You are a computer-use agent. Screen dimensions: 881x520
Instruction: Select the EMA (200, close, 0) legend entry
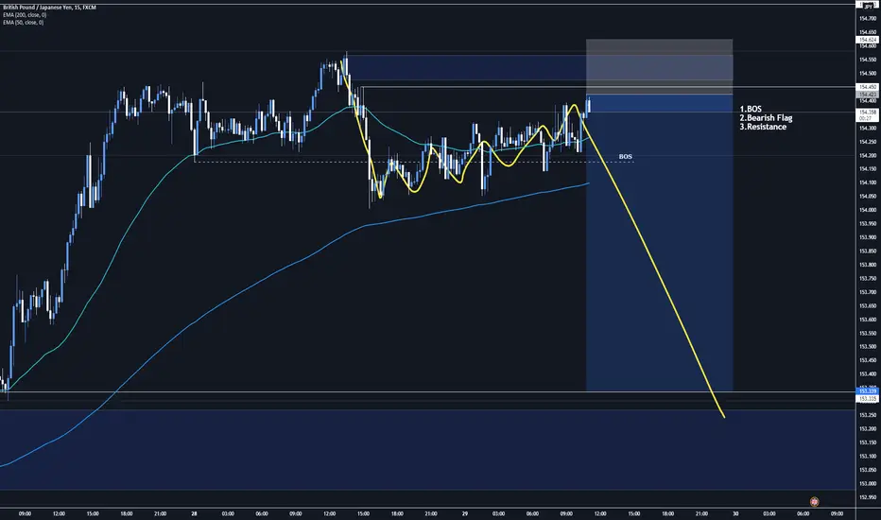[25, 14]
